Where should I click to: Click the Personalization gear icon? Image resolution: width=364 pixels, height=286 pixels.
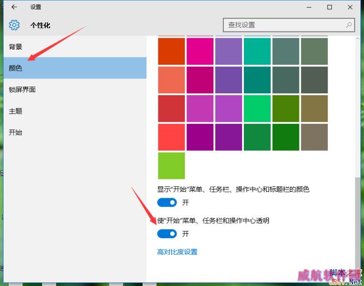pyautogui.click(x=14, y=25)
